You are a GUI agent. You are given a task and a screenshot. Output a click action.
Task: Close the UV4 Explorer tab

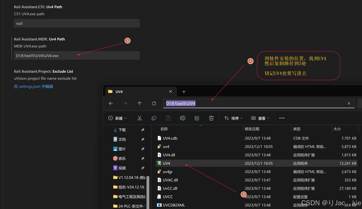(170, 92)
